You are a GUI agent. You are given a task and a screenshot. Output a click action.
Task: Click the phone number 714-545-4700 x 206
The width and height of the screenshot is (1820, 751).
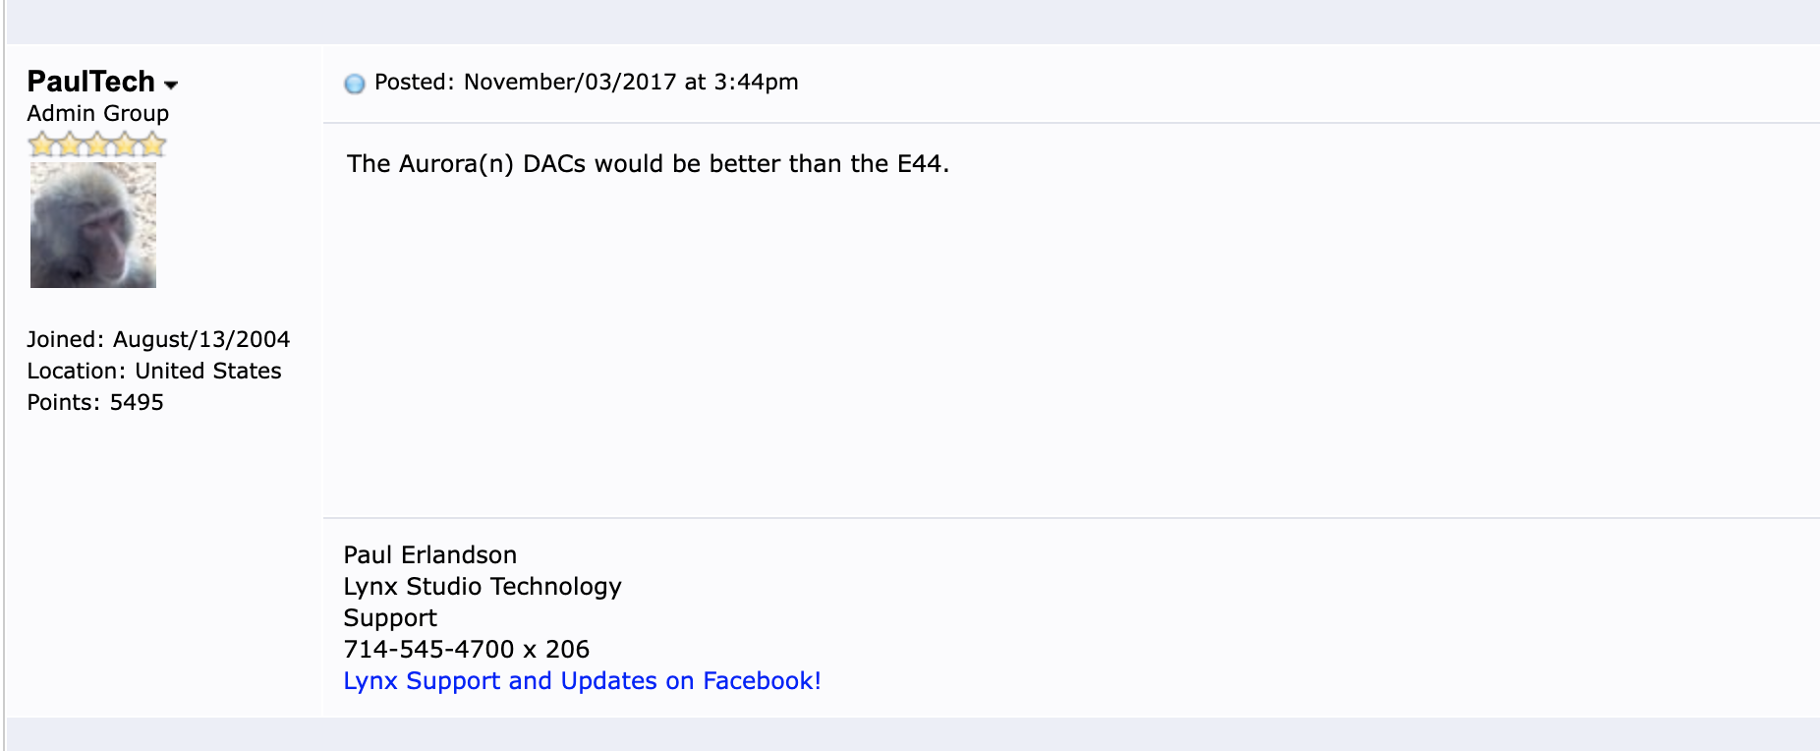coord(466,650)
